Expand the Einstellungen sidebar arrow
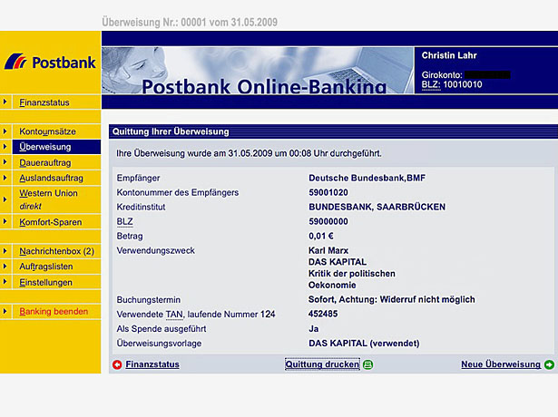This screenshot has width=558, height=417. pos(6,282)
